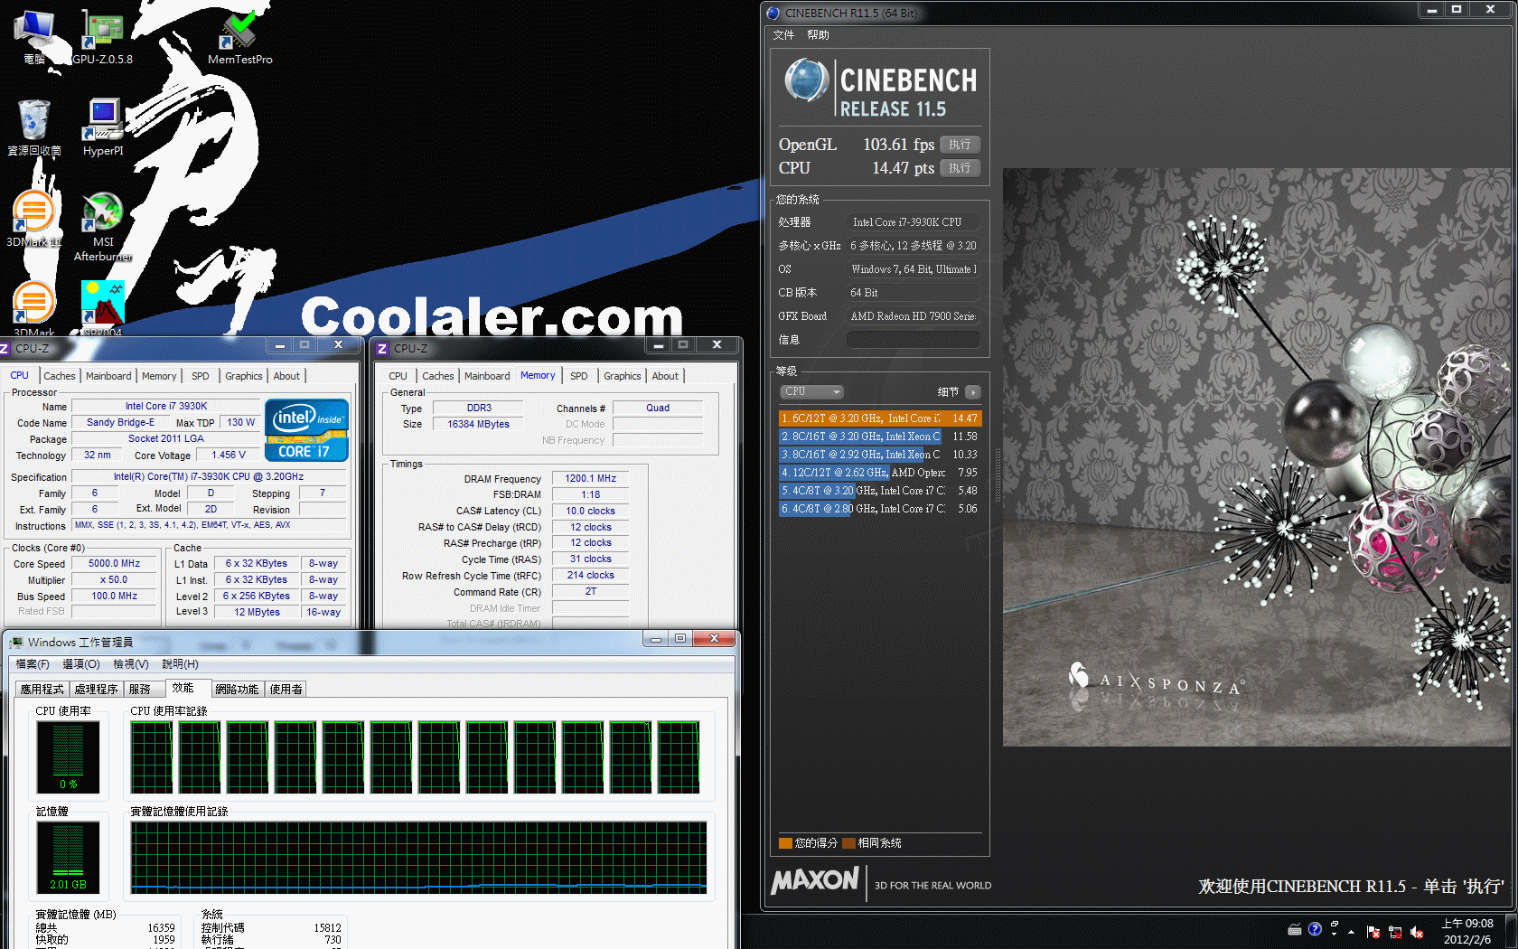Switch to SPD tab in right CPU-Z
Screen dimensions: 1518x949
pos(579,376)
